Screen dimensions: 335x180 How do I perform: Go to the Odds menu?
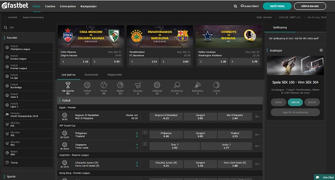[x=36, y=6]
